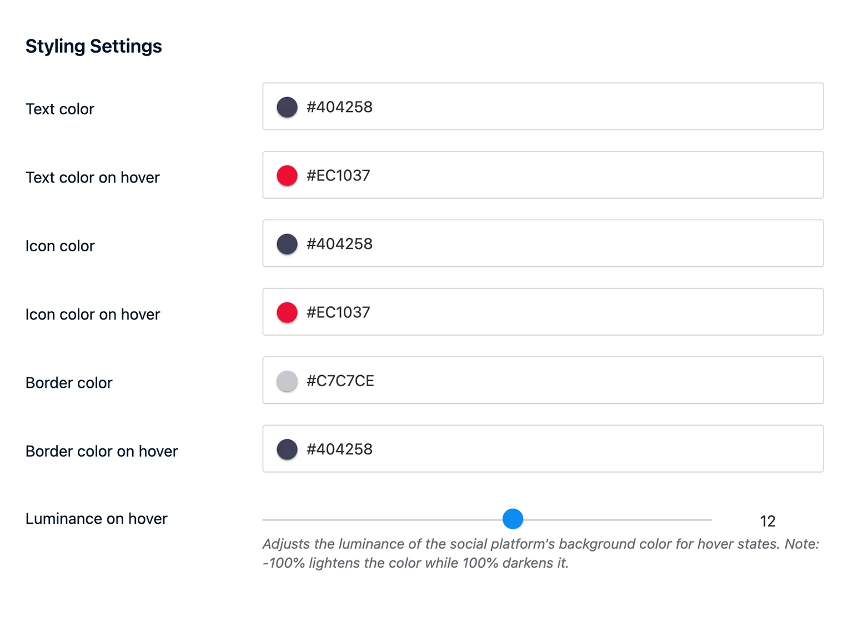853x618 pixels.
Task: Open the Border color on hover swatch
Action: [x=287, y=449]
